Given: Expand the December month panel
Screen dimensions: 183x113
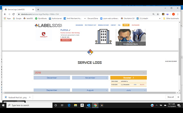Looking at the screenshot, I should [x=52, y=78].
